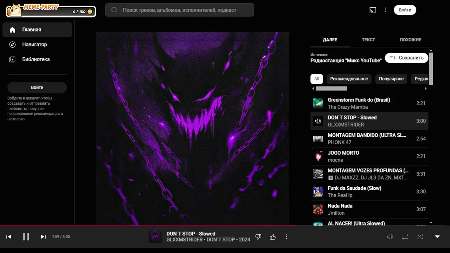This screenshot has height=253, width=450.
Task: Skip to the previous track
Action: (x=9, y=236)
